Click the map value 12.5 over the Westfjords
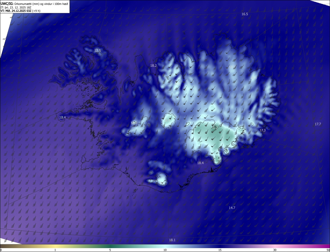 (97, 51)
